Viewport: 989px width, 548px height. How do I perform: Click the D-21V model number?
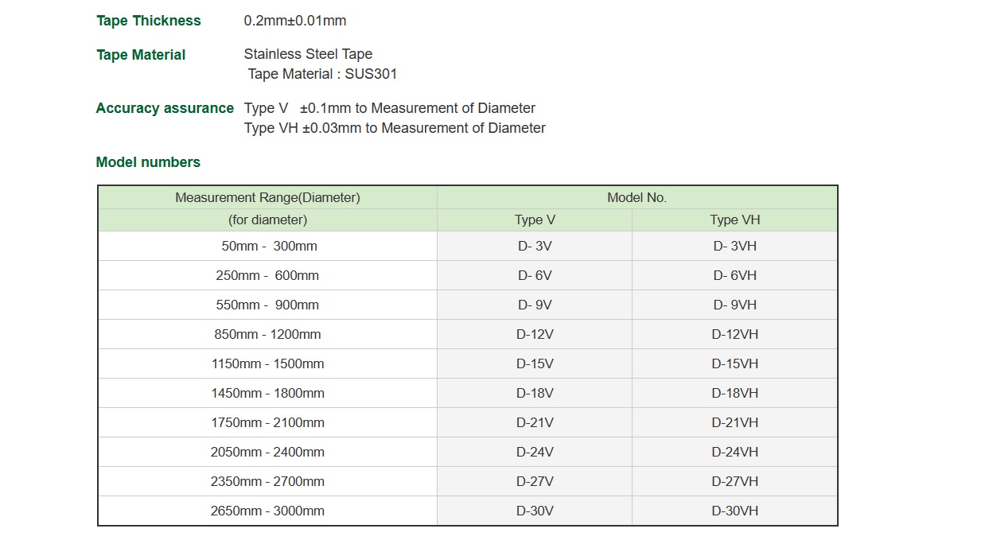pos(535,423)
